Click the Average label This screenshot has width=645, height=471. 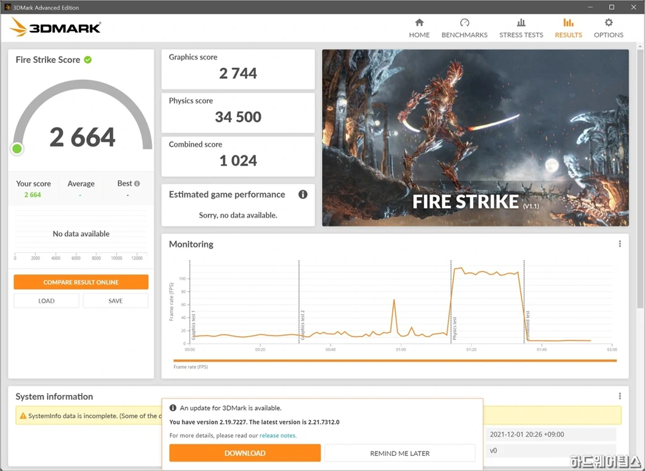(81, 183)
